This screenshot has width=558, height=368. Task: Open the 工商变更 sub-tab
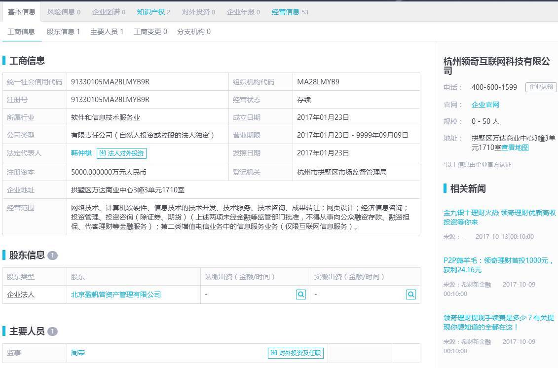click(150, 32)
